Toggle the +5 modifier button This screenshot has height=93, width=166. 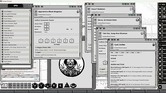point(29,84)
